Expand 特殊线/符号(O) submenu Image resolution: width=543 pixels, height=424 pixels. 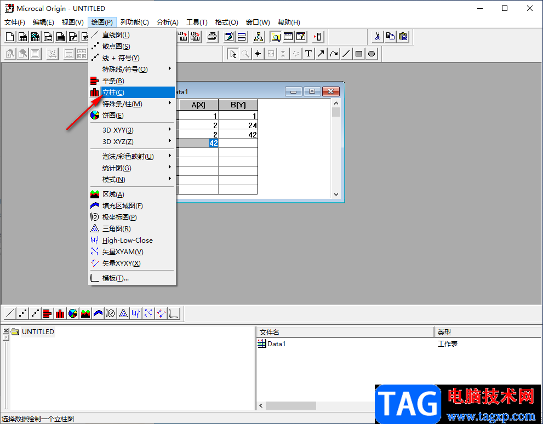click(132, 69)
